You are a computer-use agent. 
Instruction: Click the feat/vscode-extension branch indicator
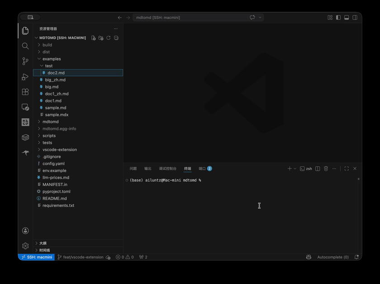point(81,257)
